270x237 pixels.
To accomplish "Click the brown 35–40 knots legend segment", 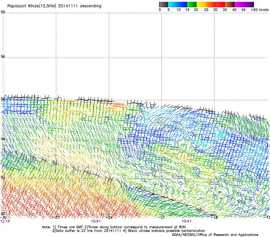I will coord(230,4).
